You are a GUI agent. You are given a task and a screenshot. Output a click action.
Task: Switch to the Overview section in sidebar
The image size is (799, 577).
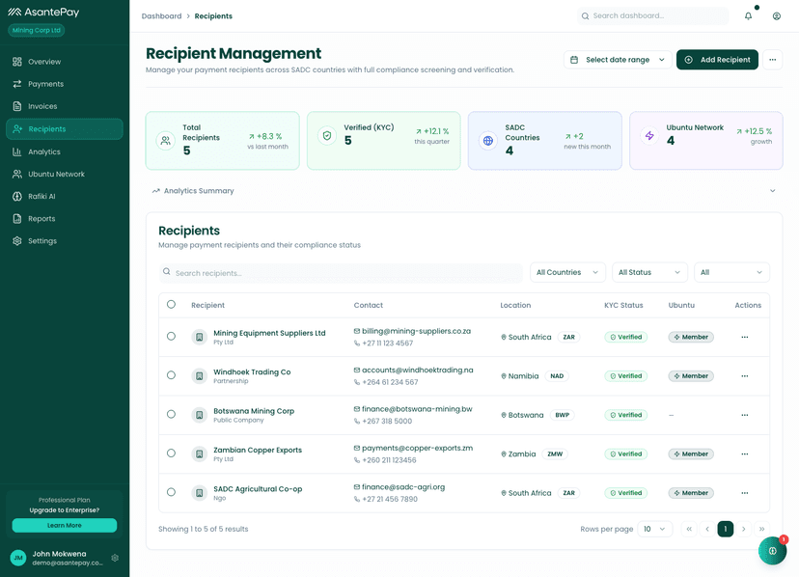pos(16,62)
